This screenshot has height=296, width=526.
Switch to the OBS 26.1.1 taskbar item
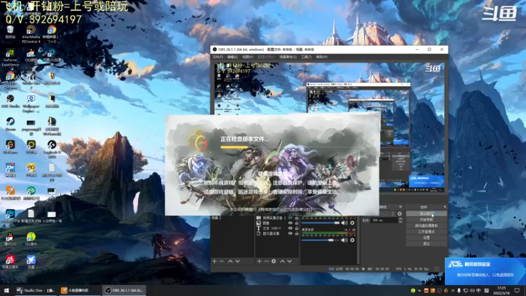[124, 290]
